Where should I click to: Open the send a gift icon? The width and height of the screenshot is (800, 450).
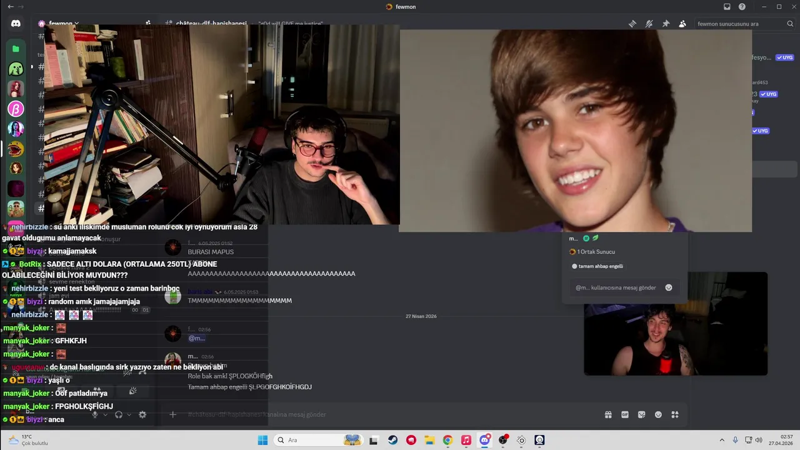coord(608,414)
